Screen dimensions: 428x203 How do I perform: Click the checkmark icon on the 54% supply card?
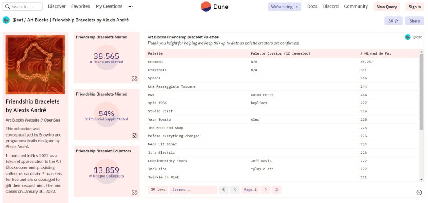[135, 136]
